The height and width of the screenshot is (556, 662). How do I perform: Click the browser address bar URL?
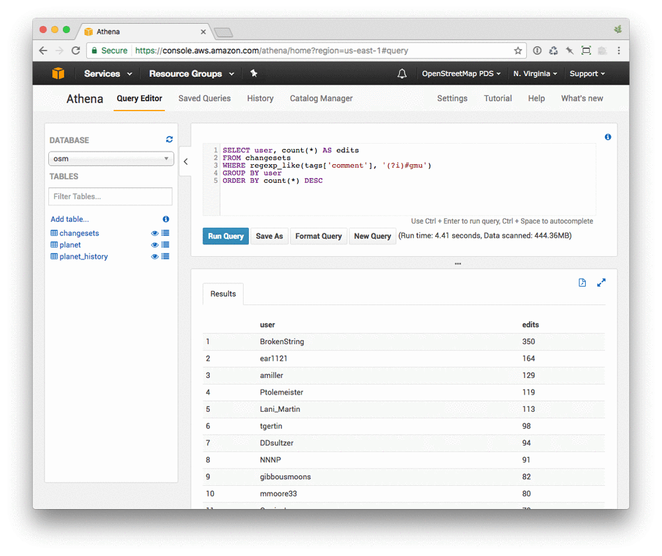271,51
